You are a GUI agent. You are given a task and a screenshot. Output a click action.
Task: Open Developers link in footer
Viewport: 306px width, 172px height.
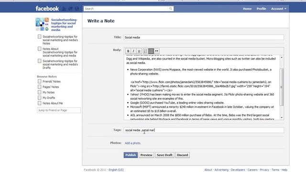(x=238, y=170)
